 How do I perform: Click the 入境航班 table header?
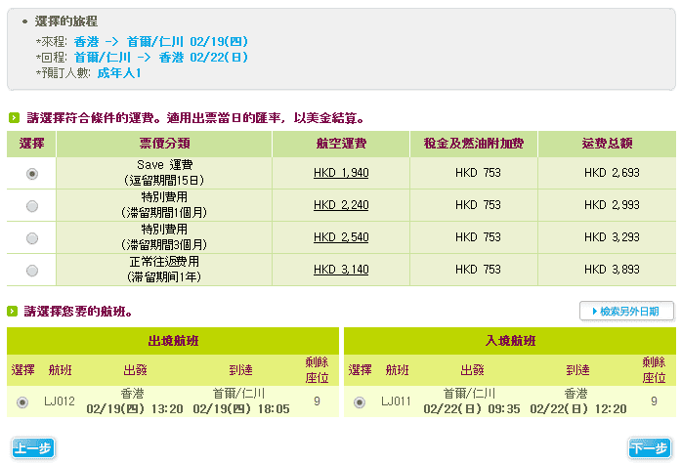509,341
